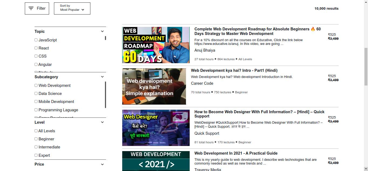Open the Web development kya hai thumbnail
368x171 pixels.
pos(154,86)
